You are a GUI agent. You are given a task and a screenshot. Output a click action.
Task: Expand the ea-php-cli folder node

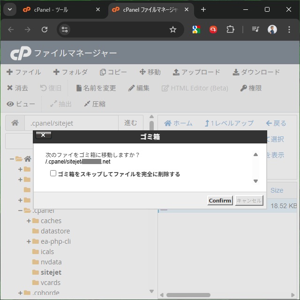point(29,241)
